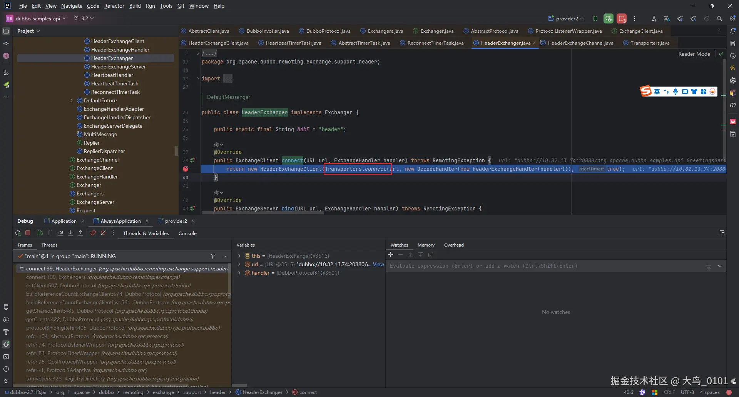Click the Translate icon in toolbar
This screenshot has width=739, height=397.
click(667, 18)
